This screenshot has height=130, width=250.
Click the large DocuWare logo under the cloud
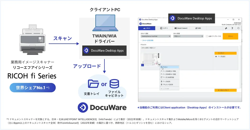pos(102,107)
